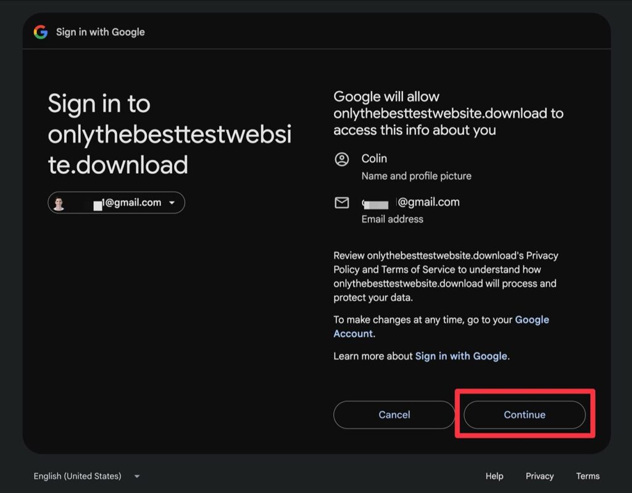632x493 pixels.
Task: Click the Google logo icon
Action: (x=40, y=32)
